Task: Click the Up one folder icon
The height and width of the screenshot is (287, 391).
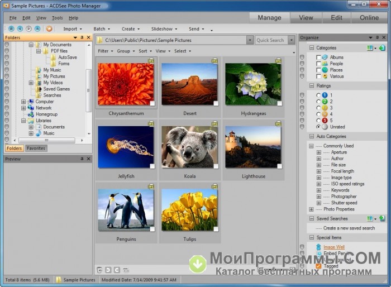Action: click(x=37, y=28)
